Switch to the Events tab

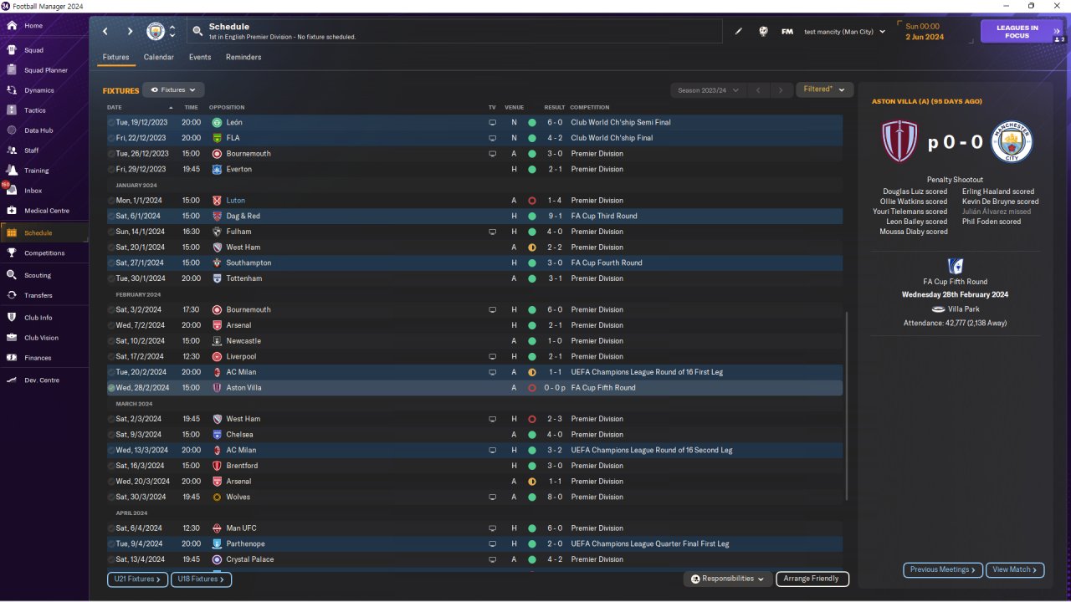pyautogui.click(x=200, y=57)
